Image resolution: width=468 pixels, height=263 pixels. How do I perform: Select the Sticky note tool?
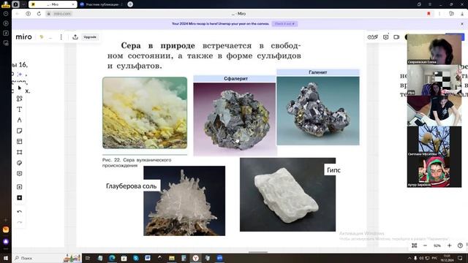click(20, 131)
